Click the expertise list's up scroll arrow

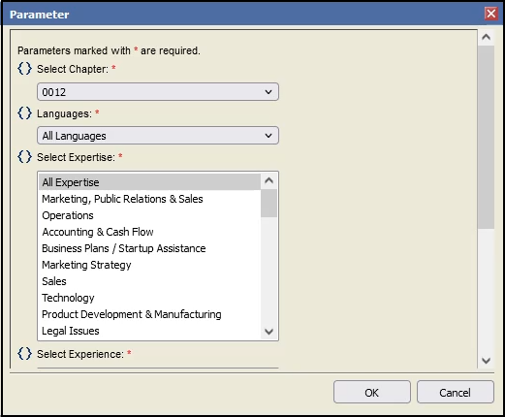click(x=268, y=180)
